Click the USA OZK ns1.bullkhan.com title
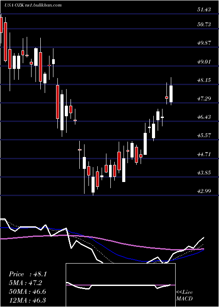 click(33, 5)
